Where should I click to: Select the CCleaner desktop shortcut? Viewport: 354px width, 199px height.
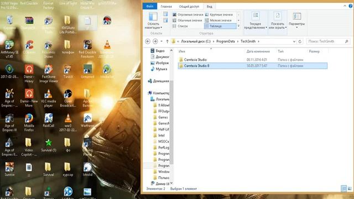point(29,47)
